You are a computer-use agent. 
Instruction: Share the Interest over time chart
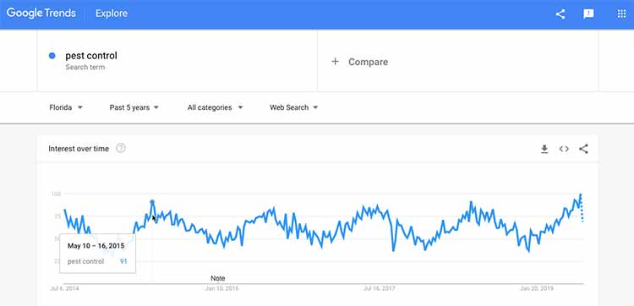pos(583,149)
